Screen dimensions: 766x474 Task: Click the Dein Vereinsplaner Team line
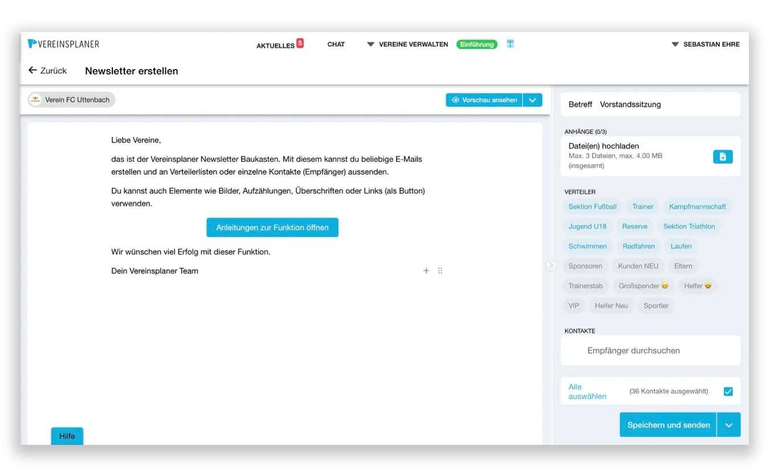155,271
